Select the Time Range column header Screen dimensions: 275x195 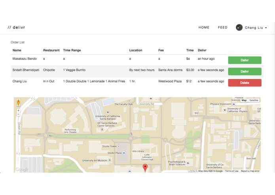pos(72,50)
